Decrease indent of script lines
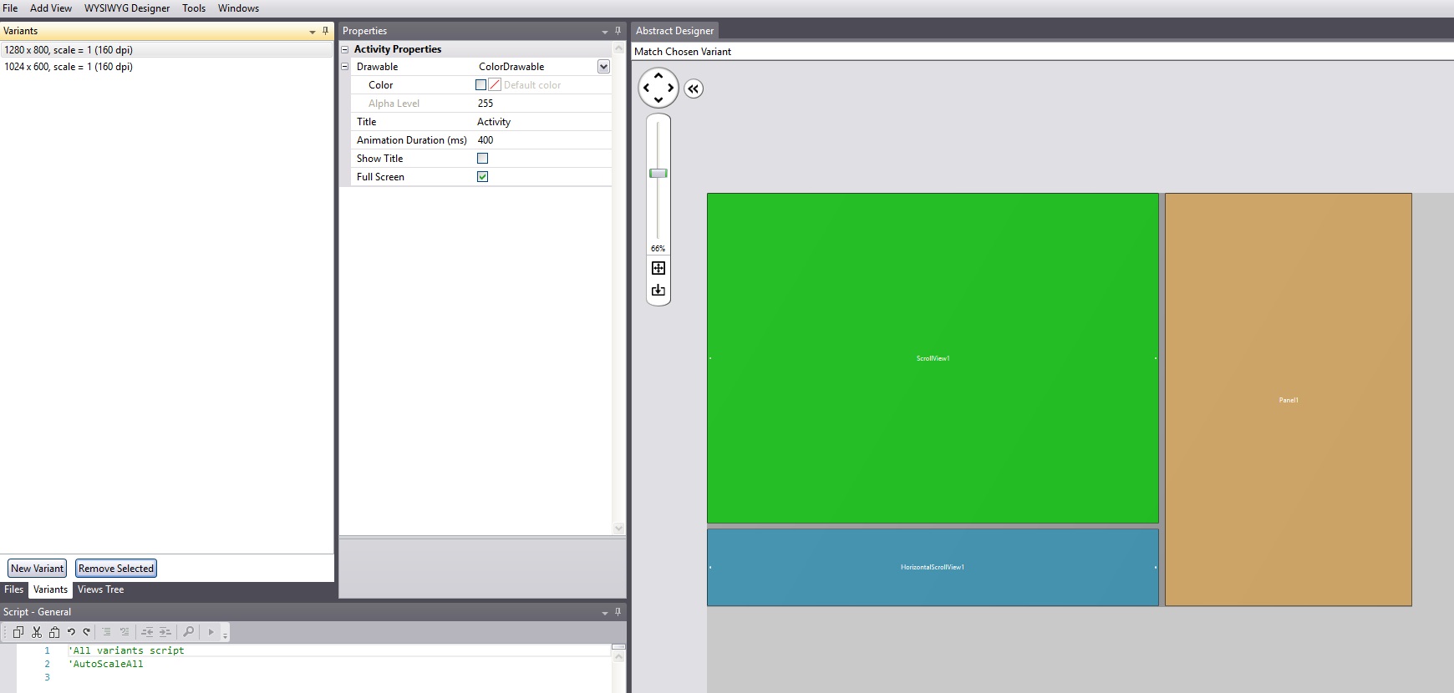Image resolution: width=1454 pixels, height=693 pixels. point(147,632)
